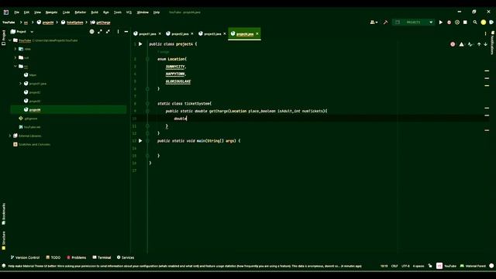
Task: Click the warning triangle icon in editor
Action: click(x=462, y=44)
